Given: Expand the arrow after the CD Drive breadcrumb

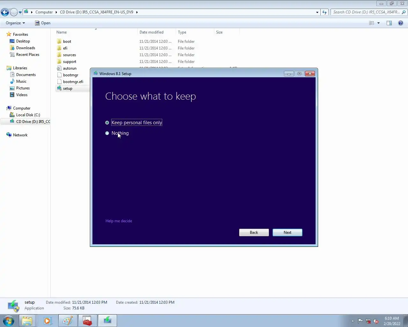Looking at the screenshot, I should [137, 12].
